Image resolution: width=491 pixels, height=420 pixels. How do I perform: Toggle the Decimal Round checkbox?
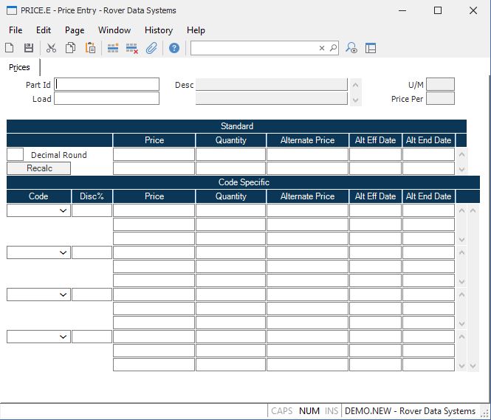pyautogui.click(x=16, y=154)
